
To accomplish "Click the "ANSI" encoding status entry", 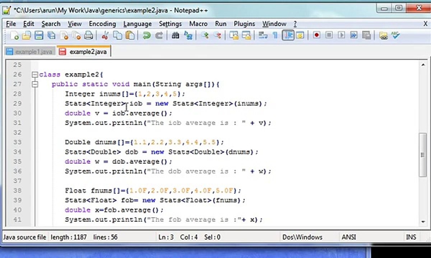I will pyautogui.click(x=349, y=237).
